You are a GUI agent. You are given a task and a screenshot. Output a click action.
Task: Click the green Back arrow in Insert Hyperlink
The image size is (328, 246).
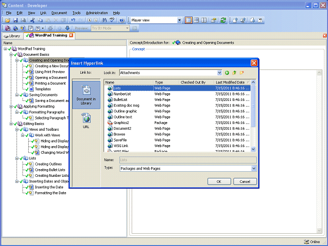point(227,73)
